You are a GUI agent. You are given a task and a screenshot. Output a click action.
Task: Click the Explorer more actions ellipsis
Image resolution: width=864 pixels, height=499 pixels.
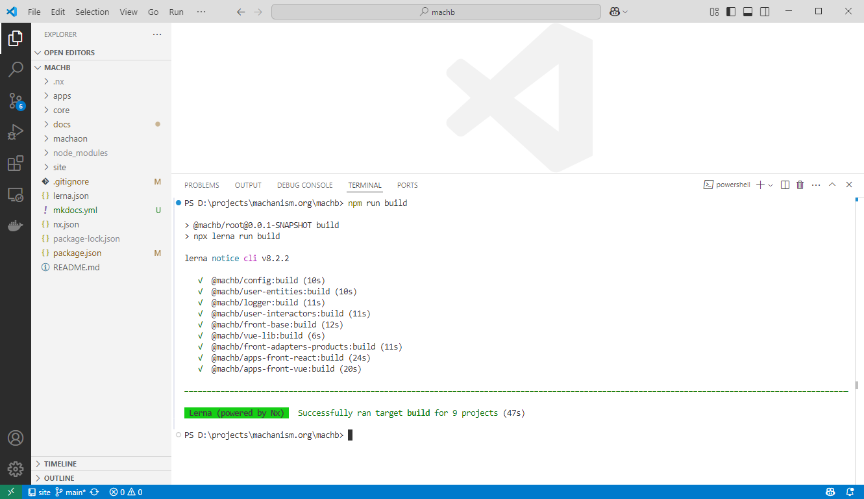[x=156, y=34]
